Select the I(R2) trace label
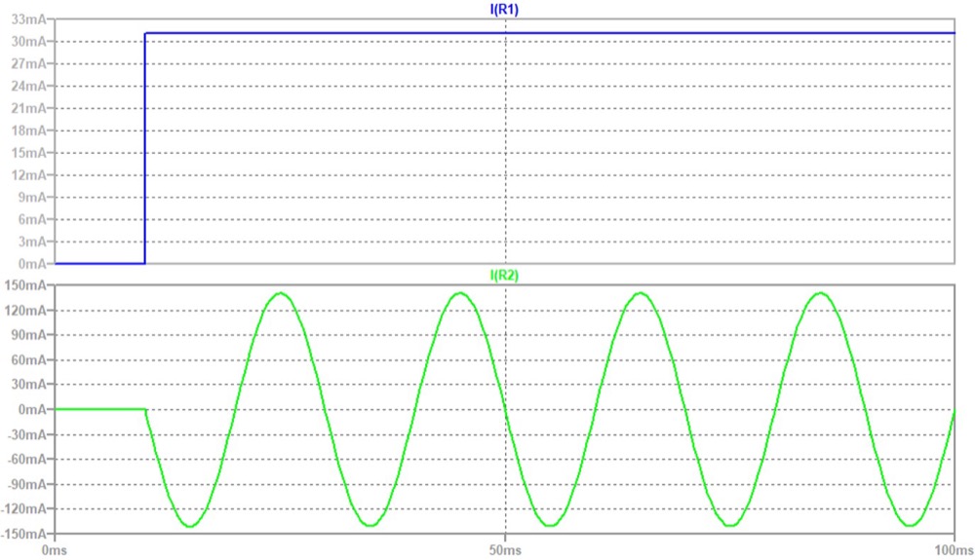This screenshot has height=560, width=975. (x=504, y=276)
